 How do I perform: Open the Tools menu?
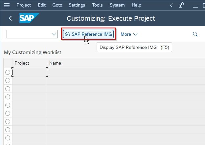[97, 5]
